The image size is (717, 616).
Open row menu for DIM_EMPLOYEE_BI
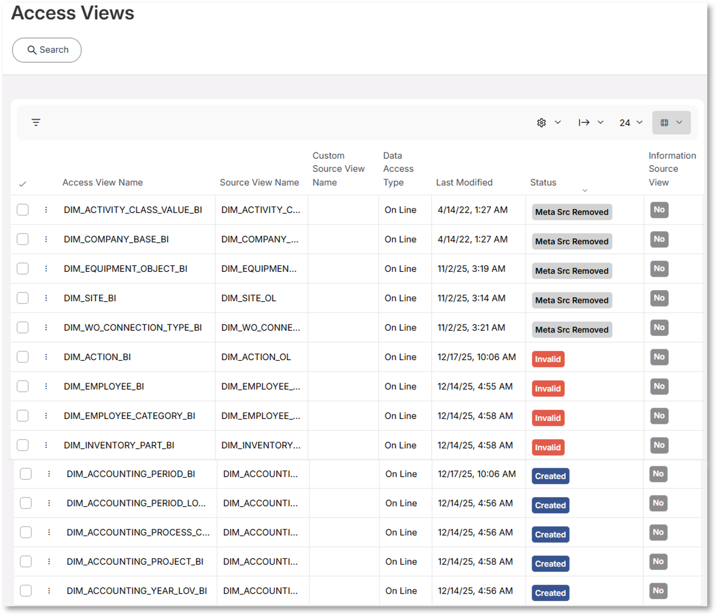(46, 386)
